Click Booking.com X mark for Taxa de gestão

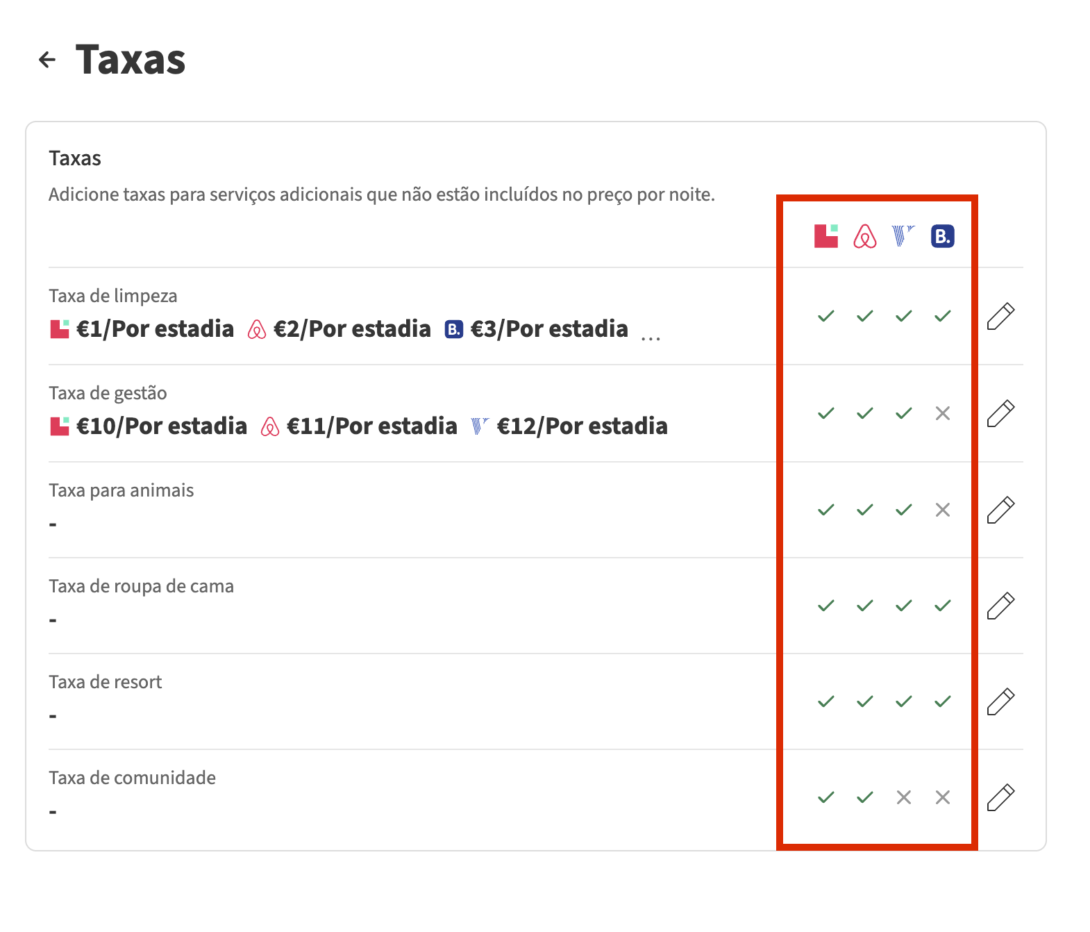pyautogui.click(x=942, y=414)
